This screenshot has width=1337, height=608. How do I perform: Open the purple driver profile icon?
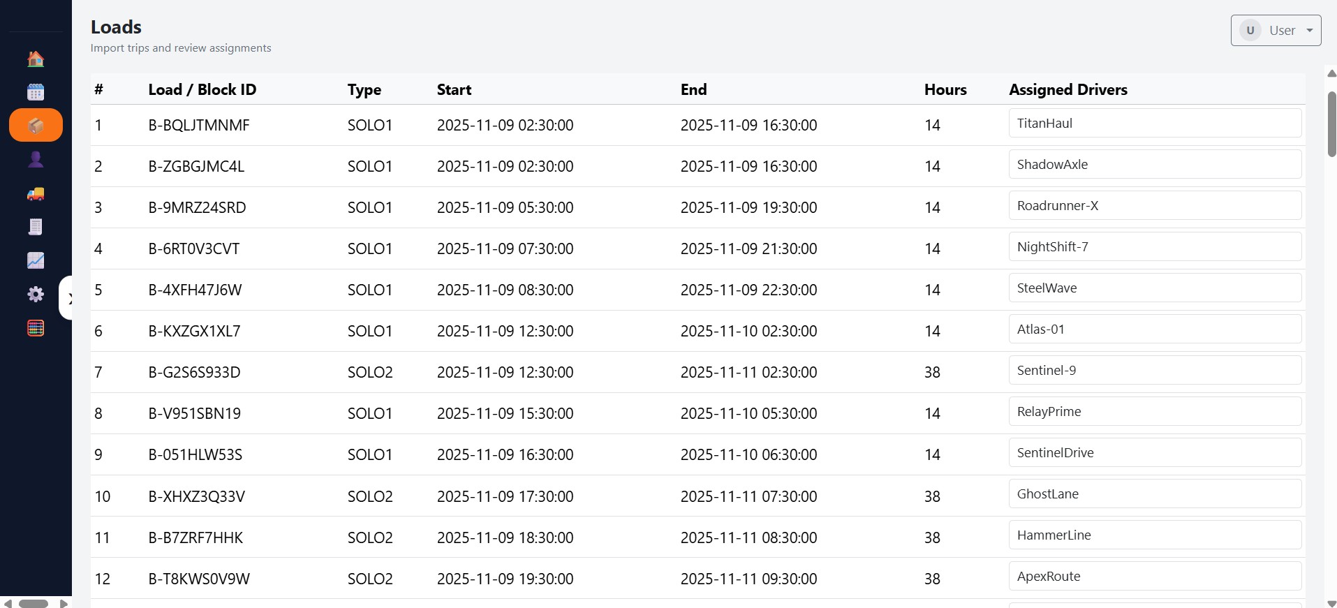[36, 159]
